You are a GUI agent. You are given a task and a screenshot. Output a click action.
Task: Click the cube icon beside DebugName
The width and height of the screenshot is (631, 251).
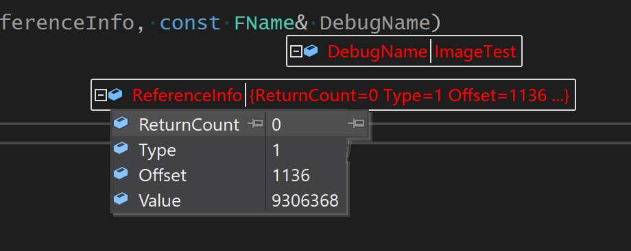pos(311,51)
